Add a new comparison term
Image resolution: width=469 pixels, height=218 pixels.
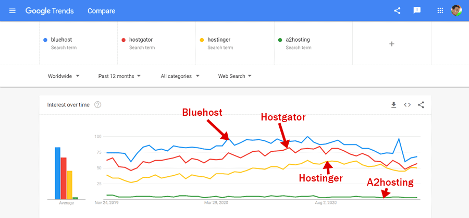pos(392,44)
